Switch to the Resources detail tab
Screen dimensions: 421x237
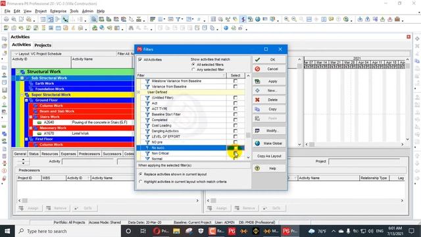click(x=50, y=153)
